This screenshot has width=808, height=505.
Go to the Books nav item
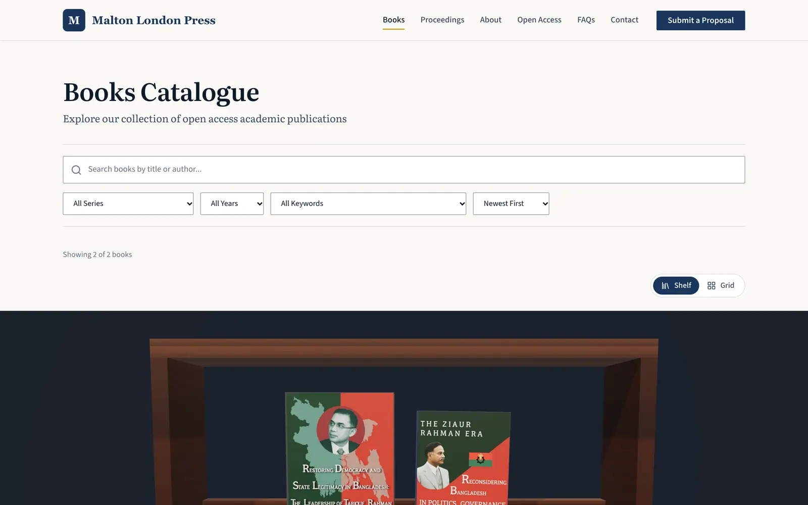[x=393, y=20]
